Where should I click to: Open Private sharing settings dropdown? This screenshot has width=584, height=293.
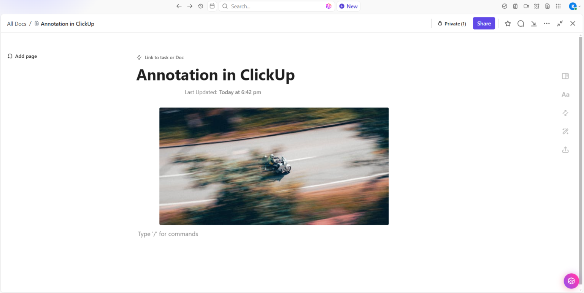click(452, 23)
